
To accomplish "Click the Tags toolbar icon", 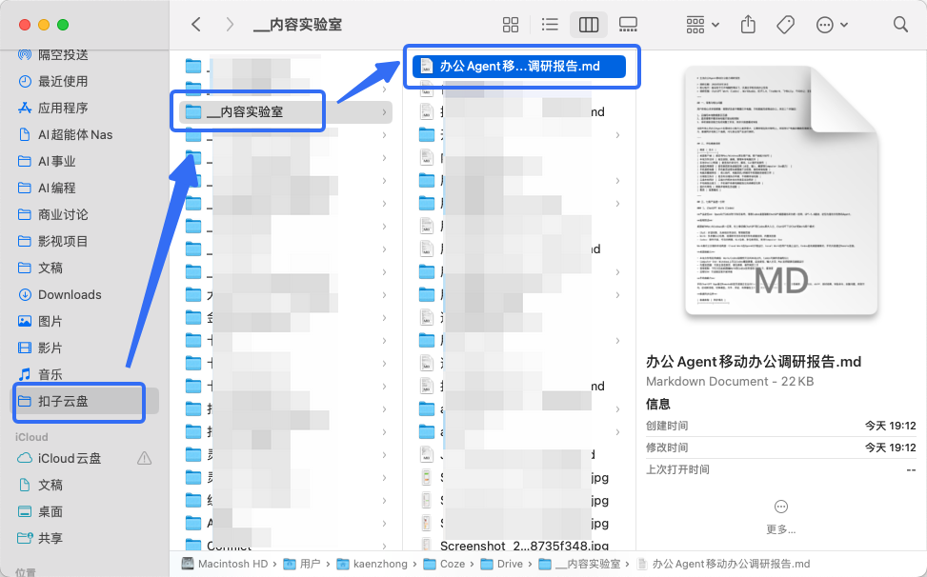I will point(785,25).
